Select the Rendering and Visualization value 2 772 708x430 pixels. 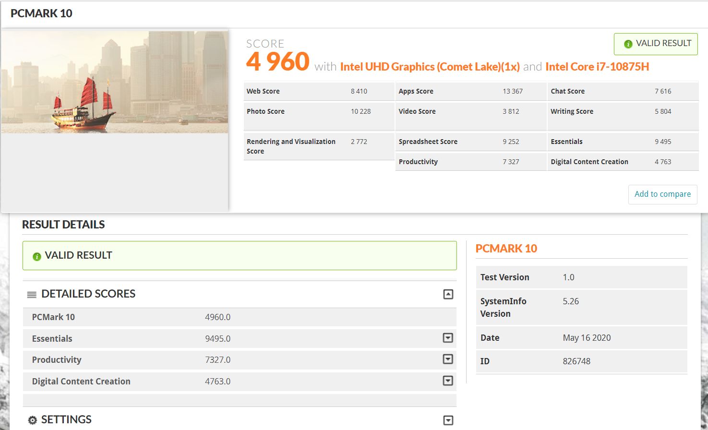tap(359, 142)
